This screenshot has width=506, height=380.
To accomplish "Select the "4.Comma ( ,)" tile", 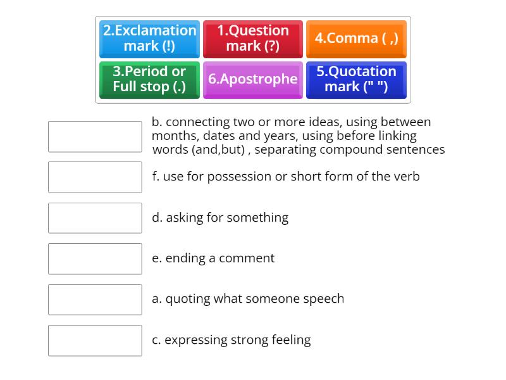I will tap(356, 39).
